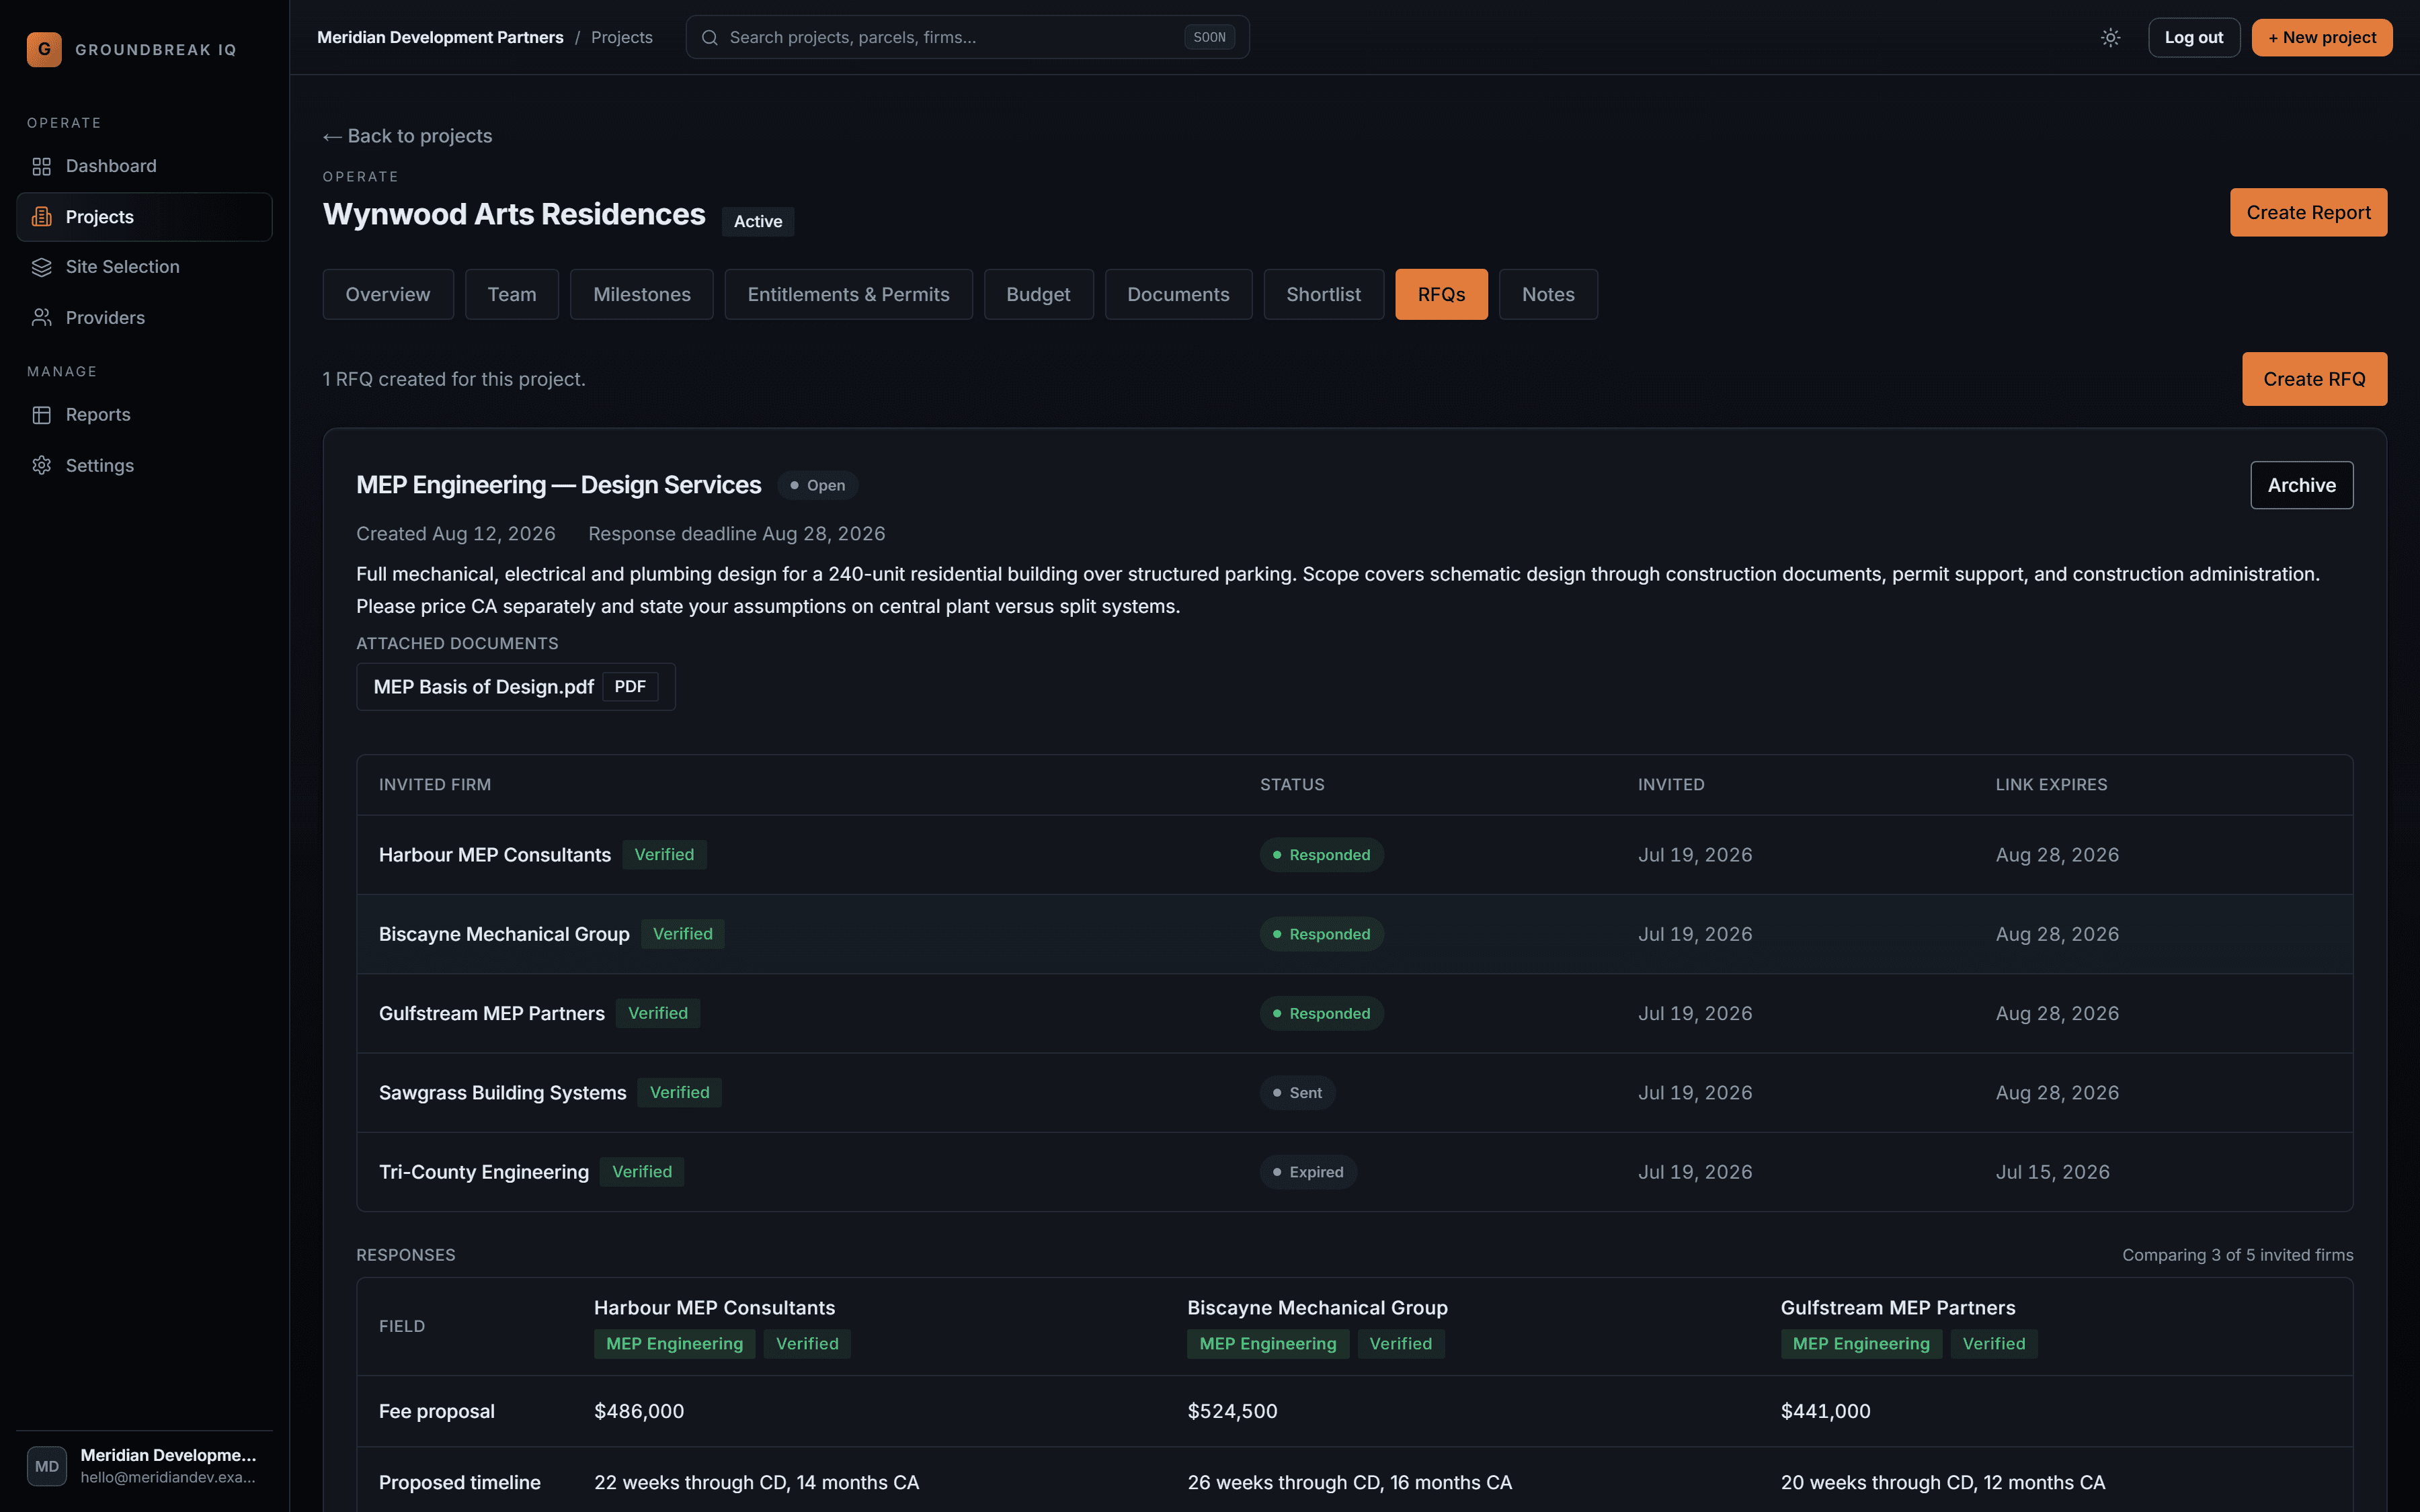This screenshot has height=1512, width=2420.
Task: Click the Groundbreak IQ logo icon
Action: pos(44,49)
